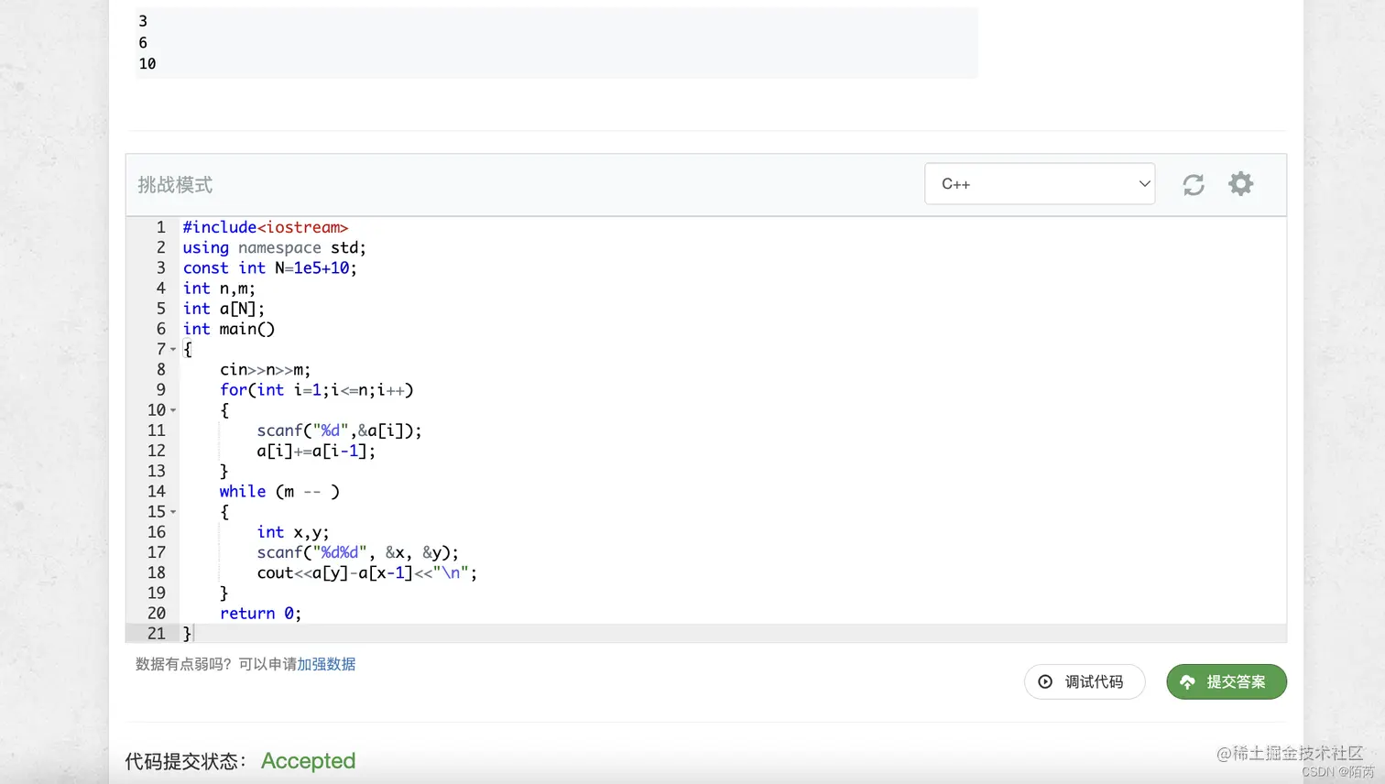Collapse code fold arrow at line 7
Image resolution: width=1385 pixels, height=784 pixels.
point(173,349)
